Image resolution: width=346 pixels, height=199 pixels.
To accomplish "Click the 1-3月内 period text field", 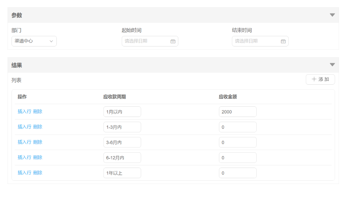I will pyautogui.click(x=122, y=127).
